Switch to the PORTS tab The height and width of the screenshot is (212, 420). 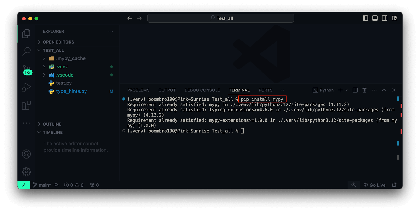click(265, 90)
